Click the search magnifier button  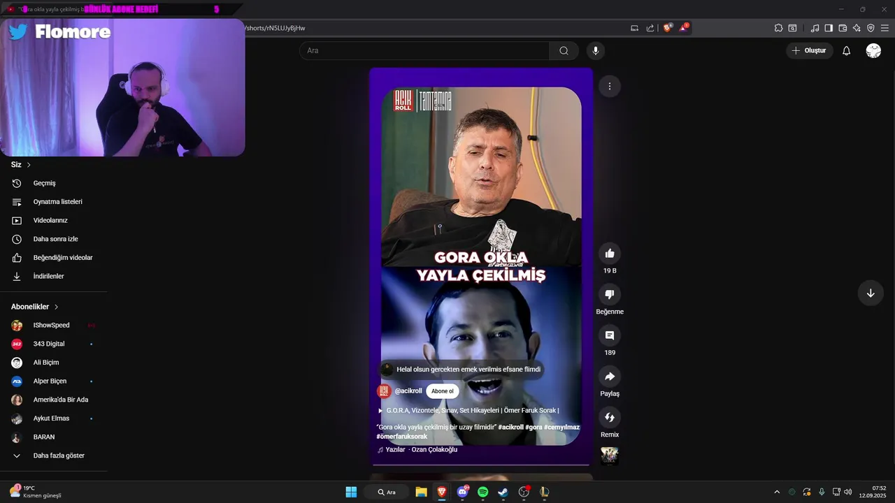[x=564, y=50]
